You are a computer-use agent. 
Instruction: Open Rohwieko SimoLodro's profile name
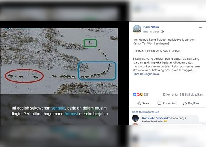[x=156, y=118]
